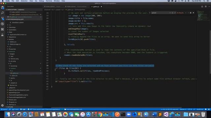This screenshot has height=118, width=211.
Task: Collapse the Open Editors section
Action: [x=24, y=10]
